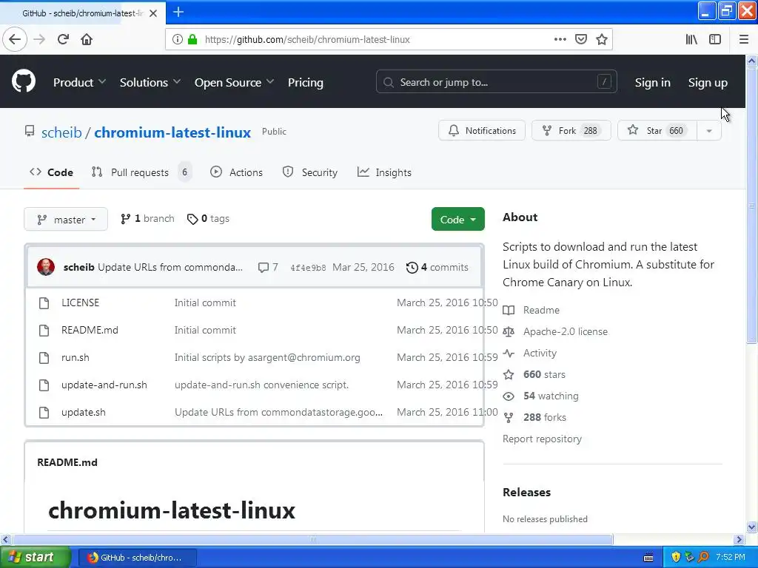The height and width of the screenshot is (568, 758).
Task: Switch to the Pull requests tab
Action: 141,172
